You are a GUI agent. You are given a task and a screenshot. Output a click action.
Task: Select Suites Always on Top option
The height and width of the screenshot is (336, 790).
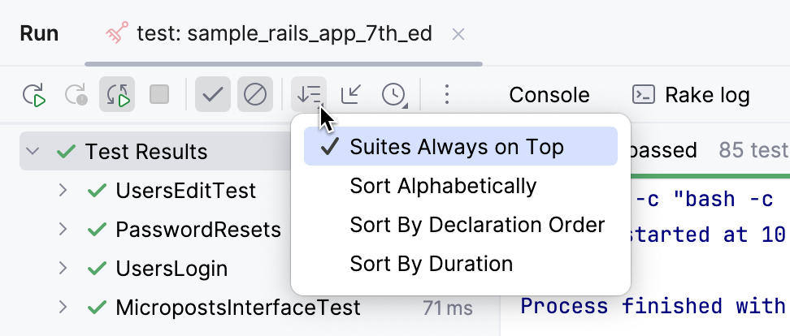point(457,147)
